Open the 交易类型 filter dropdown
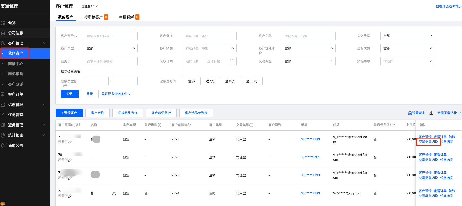The width and height of the screenshot is (462, 206). click(309, 61)
